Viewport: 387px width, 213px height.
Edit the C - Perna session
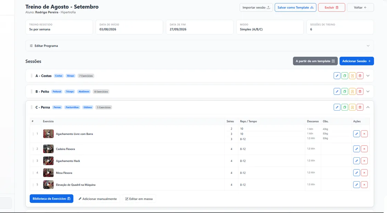337,107
